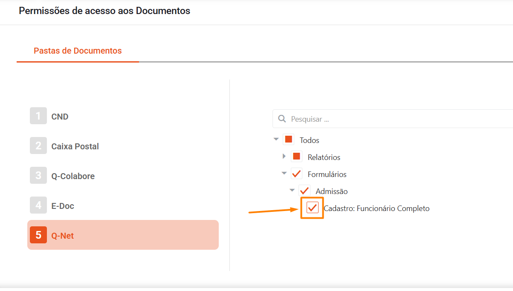Click the magnifier icon in search box
Screen dimensions: 513x291
[x=282, y=119]
